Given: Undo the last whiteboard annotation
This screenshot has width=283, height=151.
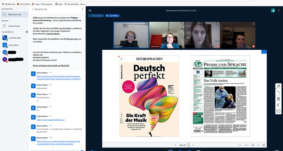Looking at the screenshot, I should [x=278, y=92].
